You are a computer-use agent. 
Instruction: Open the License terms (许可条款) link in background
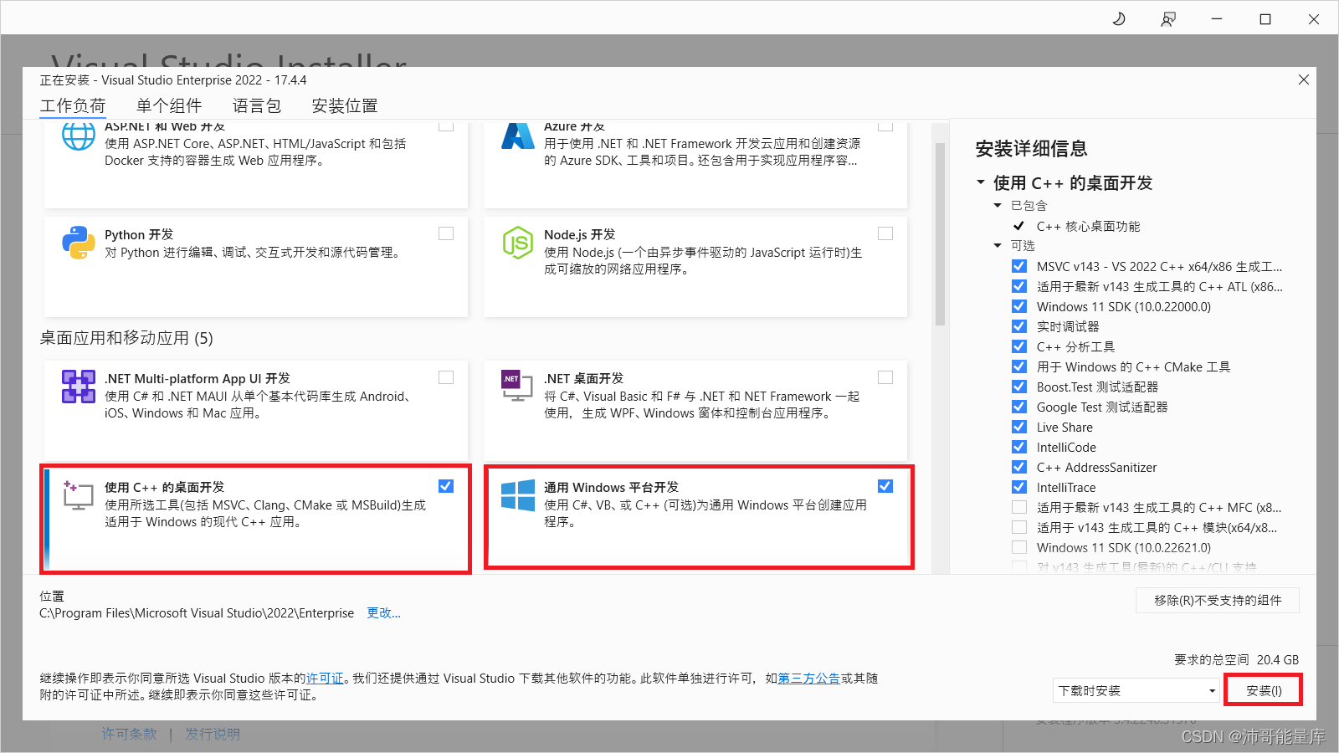click(x=130, y=734)
